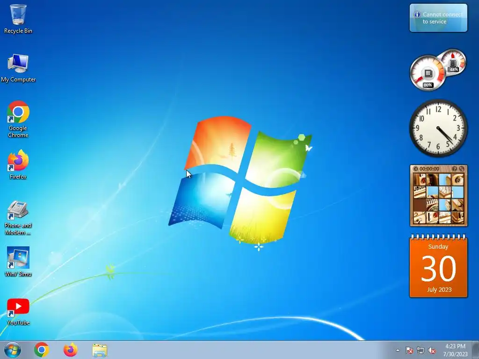Click the puzzle gadget shuffle icon
The width and height of the screenshot is (479, 359).
click(462, 168)
